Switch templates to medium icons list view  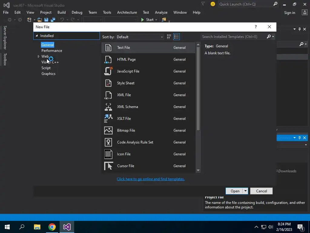[x=176, y=37]
